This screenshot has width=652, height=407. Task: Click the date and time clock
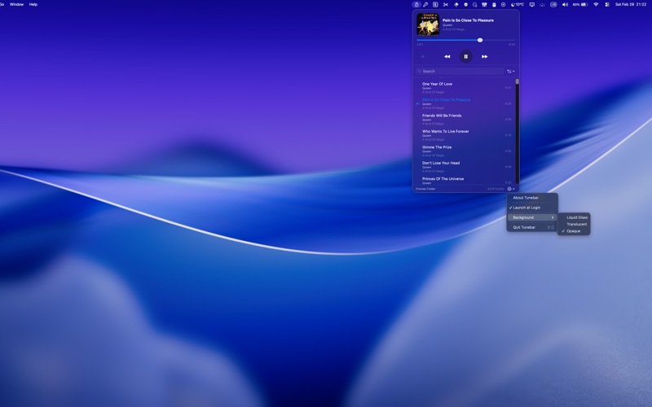tap(631, 5)
